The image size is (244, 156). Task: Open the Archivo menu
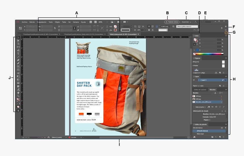pos(24,22)
